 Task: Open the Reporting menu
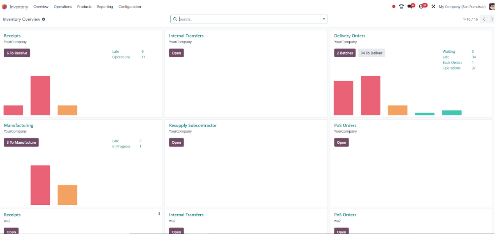coord(105,7)
